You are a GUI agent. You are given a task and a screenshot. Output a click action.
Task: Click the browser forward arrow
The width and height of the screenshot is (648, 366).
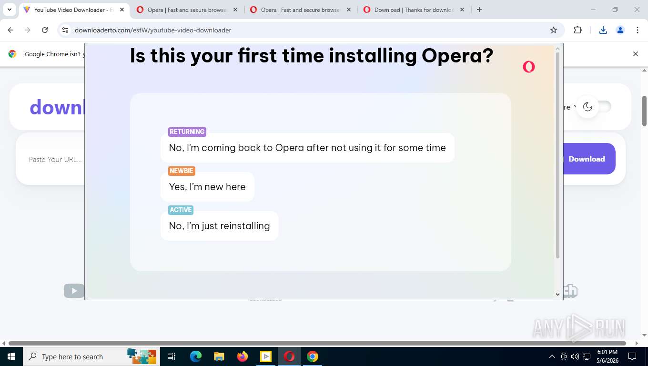click(28, 30)
